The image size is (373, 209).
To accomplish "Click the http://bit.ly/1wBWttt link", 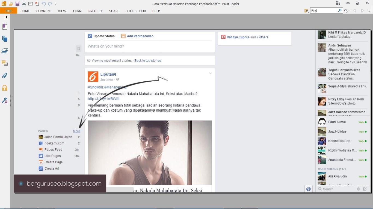I will [x=103, y=99].
